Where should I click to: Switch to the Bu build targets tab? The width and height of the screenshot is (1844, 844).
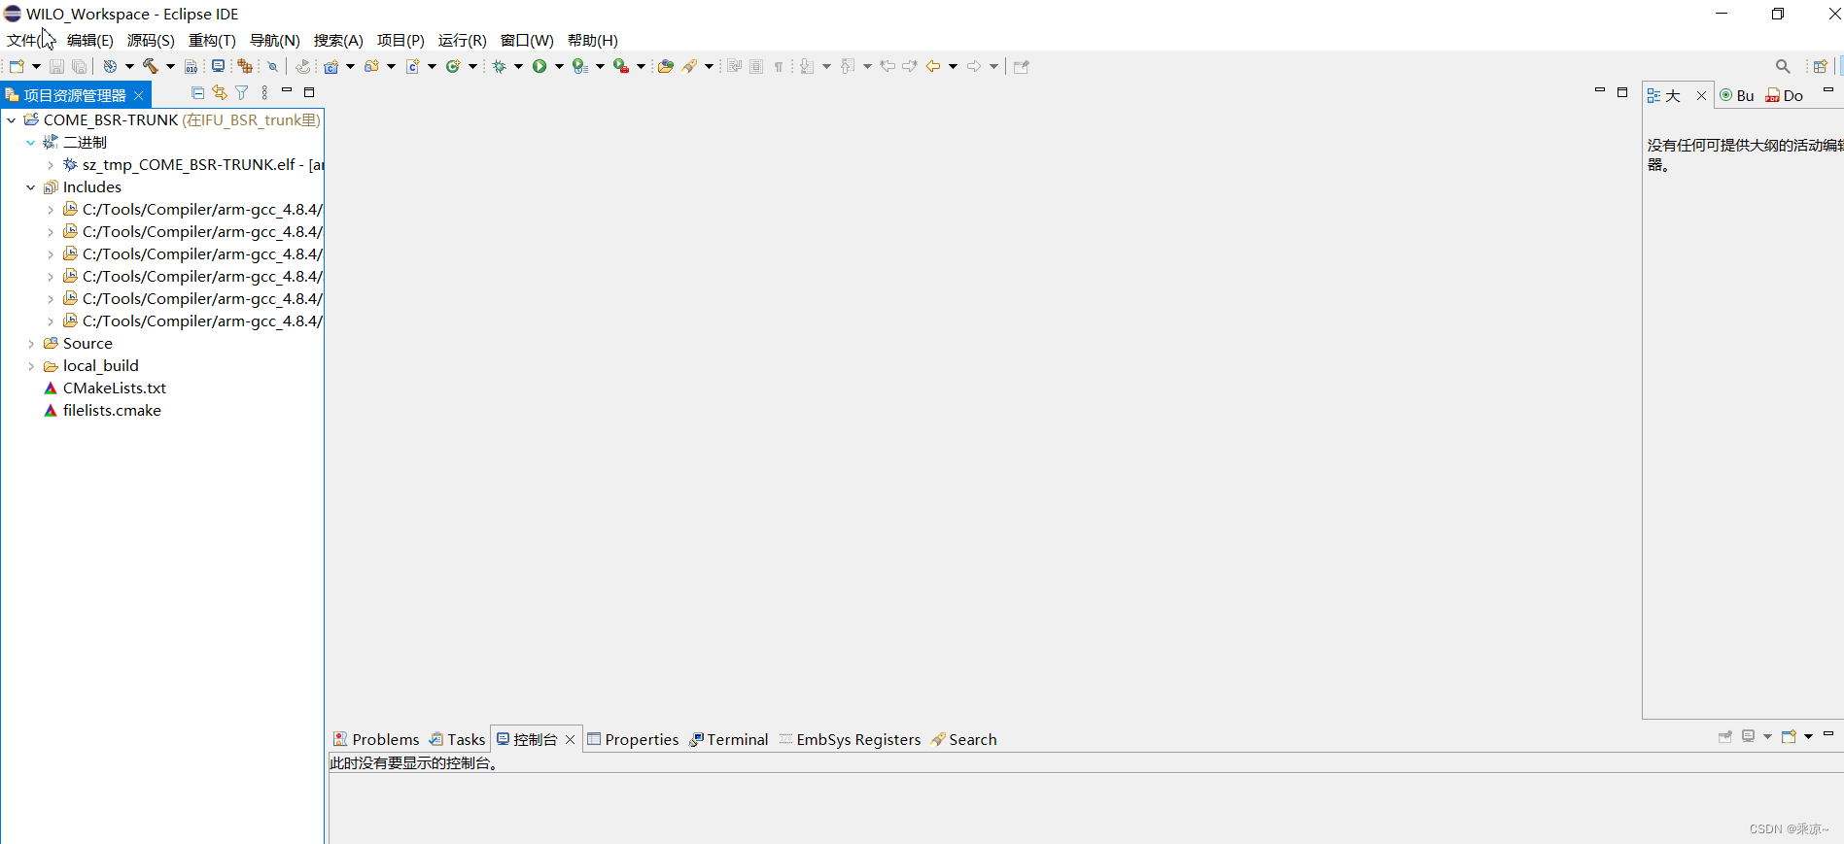pyautogui.click(x=1737, y=95)
